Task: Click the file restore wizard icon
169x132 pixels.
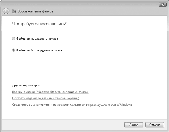Action: pyautogui.click(x=14, y=11)
